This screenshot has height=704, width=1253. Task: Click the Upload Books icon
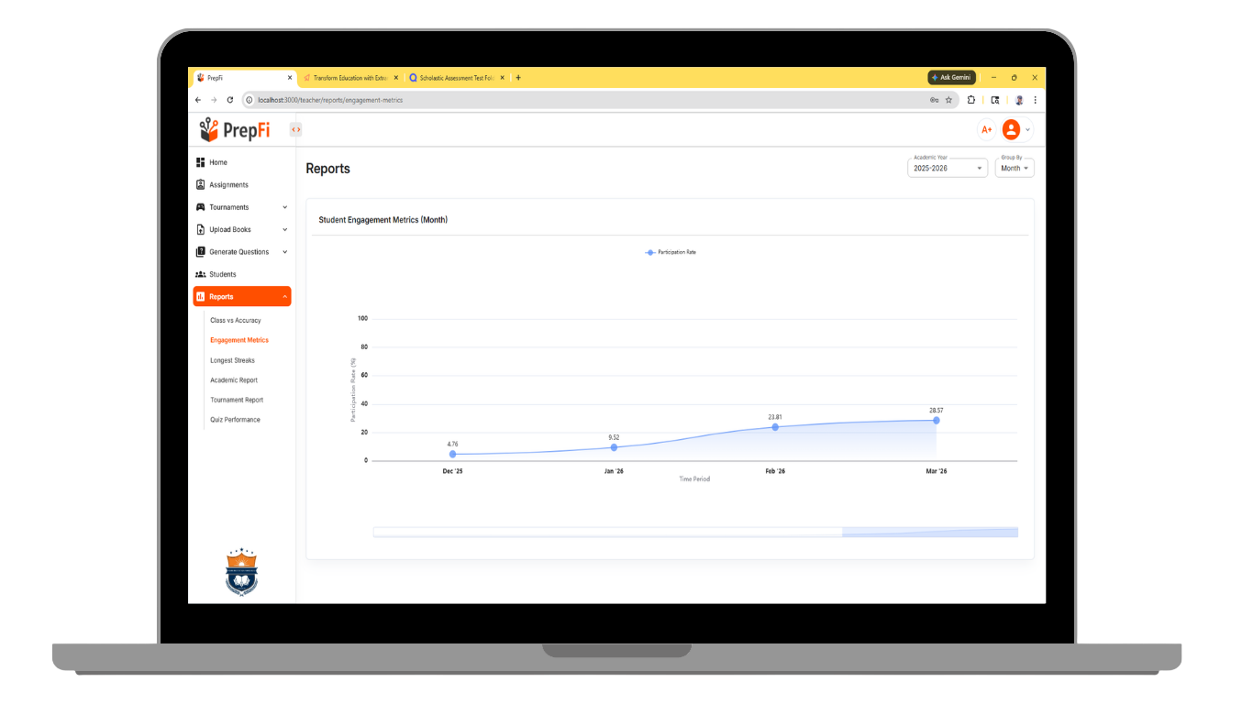(200, 229)
